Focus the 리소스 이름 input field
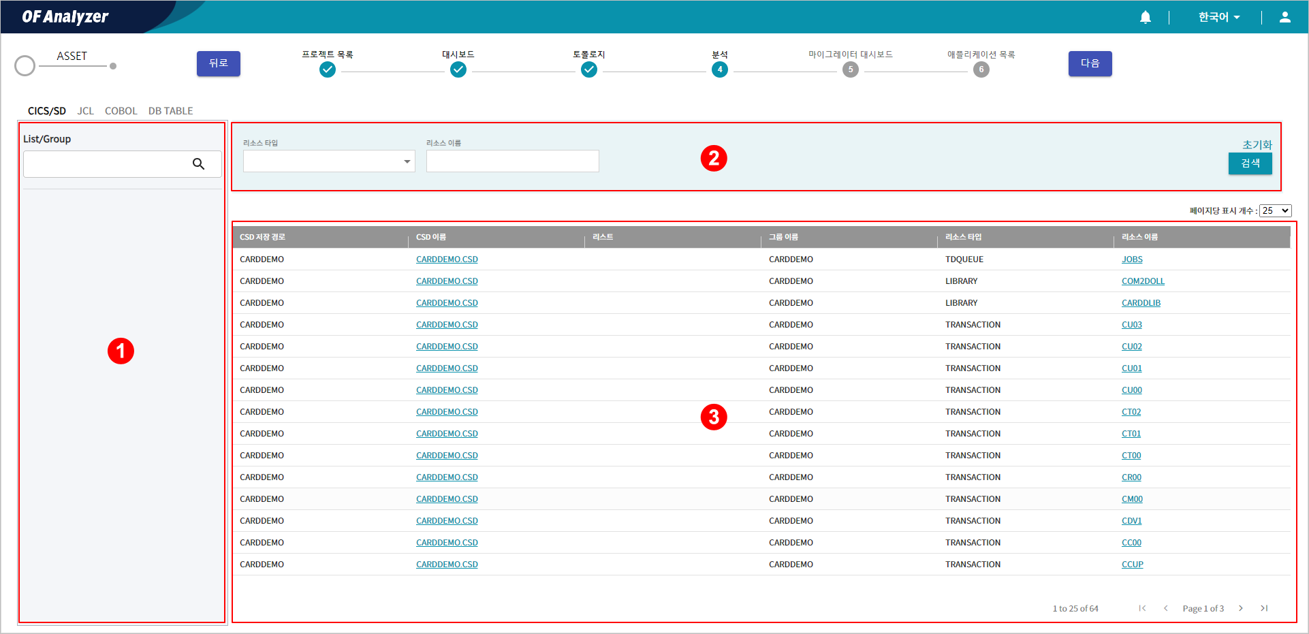 coord(513,161)
